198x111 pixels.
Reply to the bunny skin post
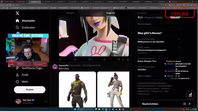pos(60,60)
